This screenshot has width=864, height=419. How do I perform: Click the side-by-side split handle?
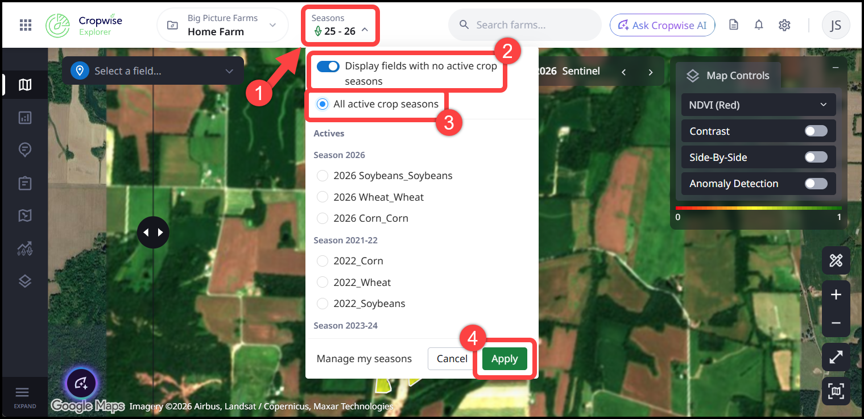pyautogui.click(x=153, y=233)
